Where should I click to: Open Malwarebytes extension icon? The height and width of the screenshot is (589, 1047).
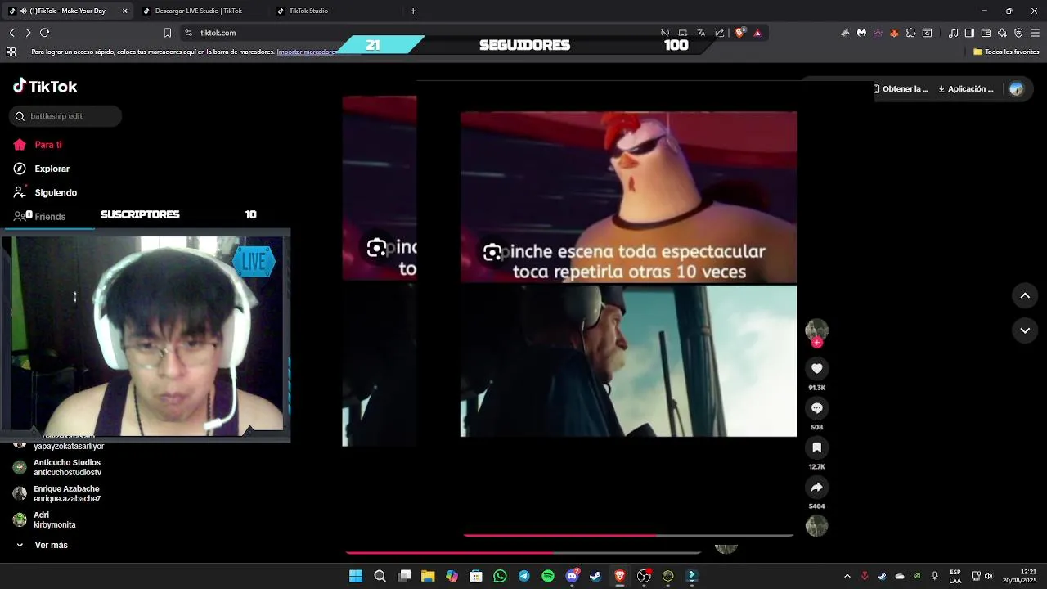pyautogui.click(x=861, y=33)
